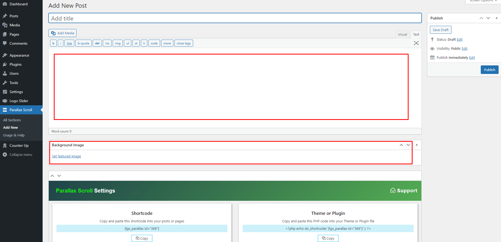
Task: Insert unordered list with ul button
Action: point(128,43)
